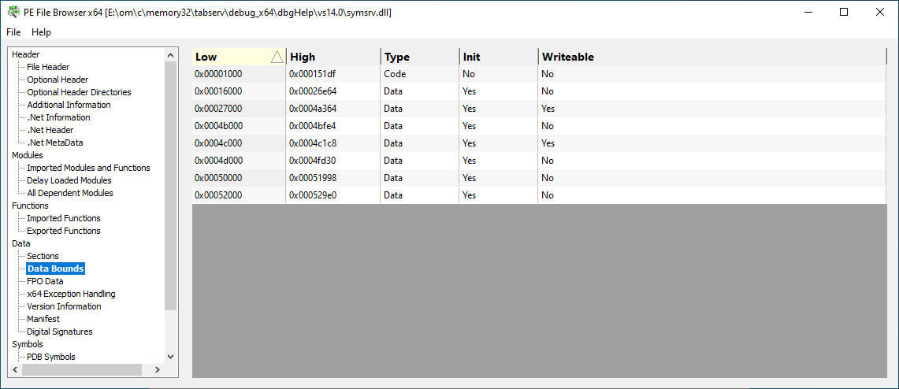Screen dimensions: 899x389
Task: Click the Header category node
Action: (26, 54)
